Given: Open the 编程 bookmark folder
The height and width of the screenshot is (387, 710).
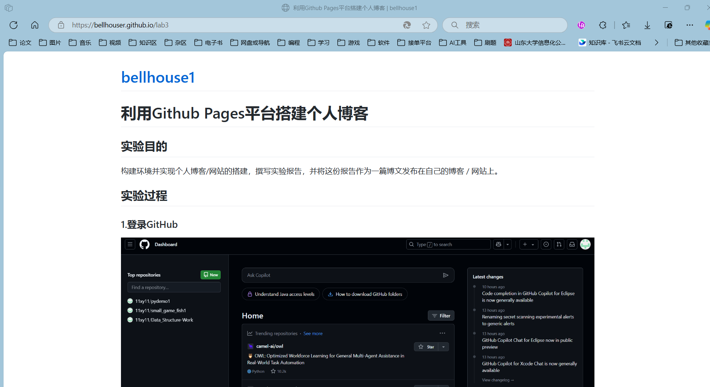Looking at the screenshot, I should tap(289, 42).
